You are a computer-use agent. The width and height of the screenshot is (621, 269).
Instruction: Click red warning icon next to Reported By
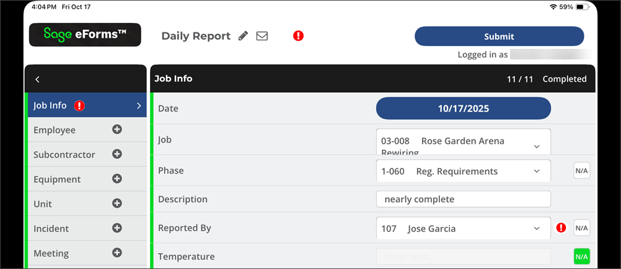pos(562,228)
